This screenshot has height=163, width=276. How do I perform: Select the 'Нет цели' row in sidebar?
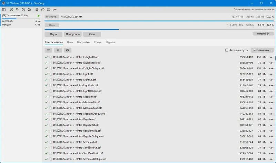[21, 25]
